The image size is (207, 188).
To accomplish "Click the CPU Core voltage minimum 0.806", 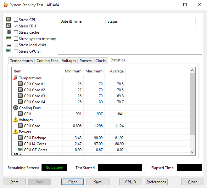I will click(x=77, y=126).
